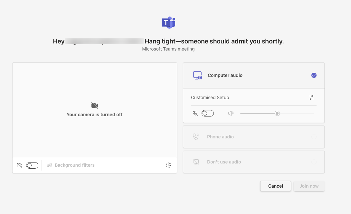This screenshot has width=351, height=214.
Task: Select the Computer audio option label
Action: coord(225,75)
